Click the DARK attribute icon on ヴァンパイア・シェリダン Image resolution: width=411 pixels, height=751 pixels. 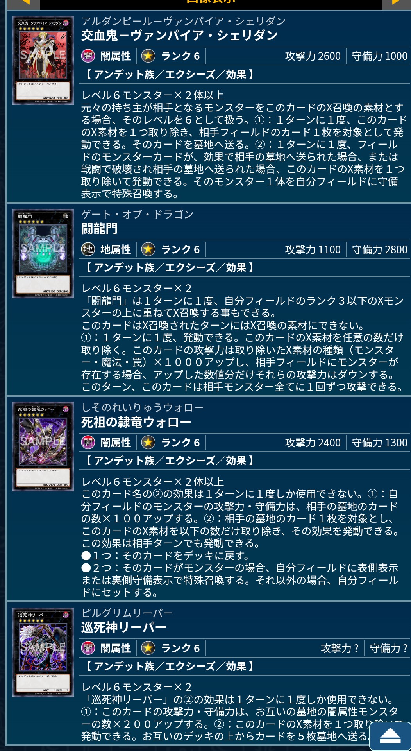(88, 56)
